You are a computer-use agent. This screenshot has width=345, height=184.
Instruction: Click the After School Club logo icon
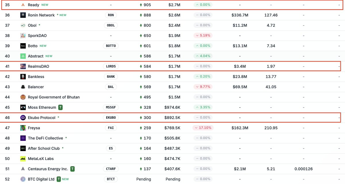pyautogui.click(x=23, y=149)
